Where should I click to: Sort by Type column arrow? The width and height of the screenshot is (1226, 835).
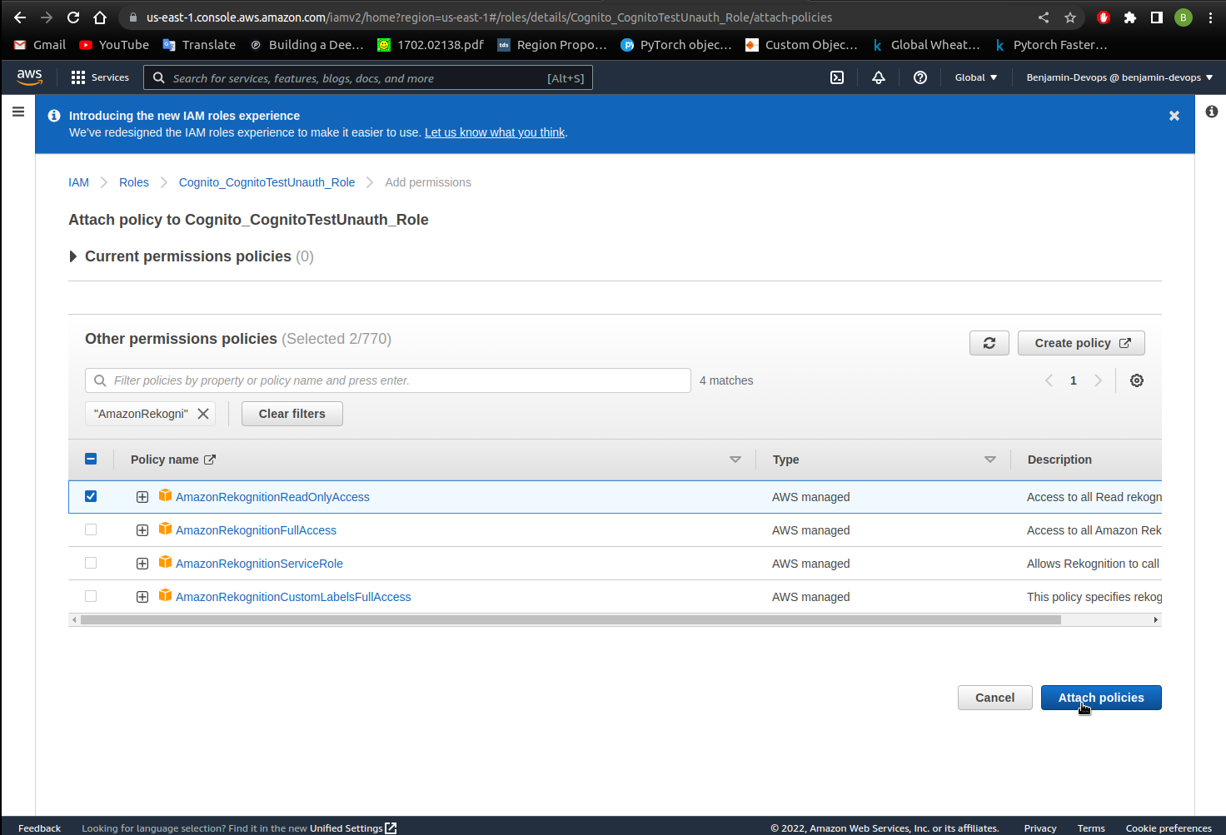[x=990, y=460]
